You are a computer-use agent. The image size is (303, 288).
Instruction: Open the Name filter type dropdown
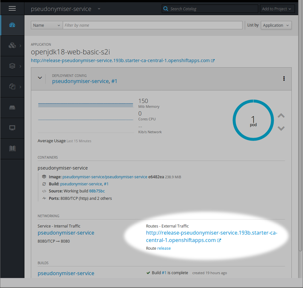(x=47, y=25)
